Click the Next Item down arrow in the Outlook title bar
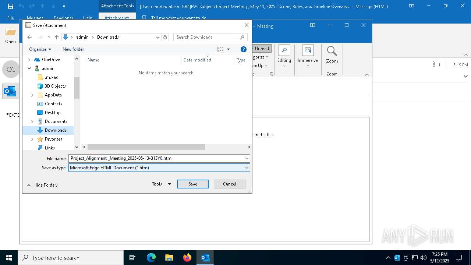The image size is (471, 265). click(53, 6)
